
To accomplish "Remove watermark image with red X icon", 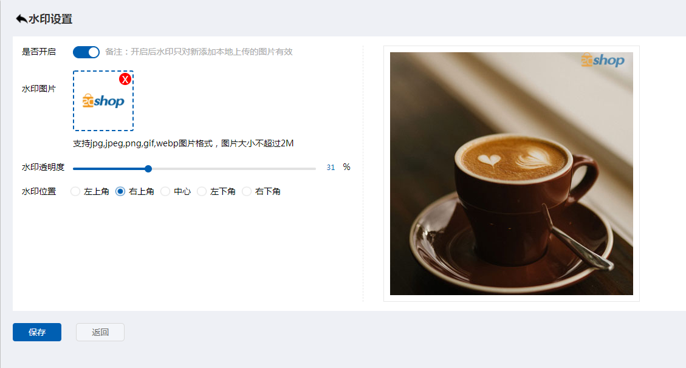I will [125, 79].
